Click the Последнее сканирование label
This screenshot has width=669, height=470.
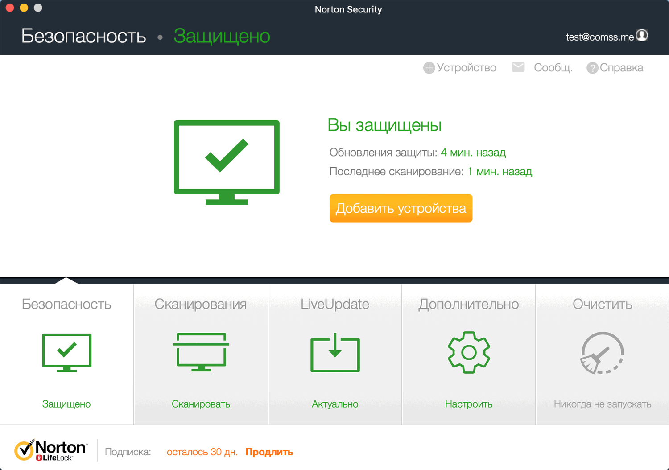[396, 172]
